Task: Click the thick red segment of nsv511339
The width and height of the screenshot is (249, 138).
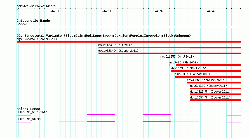Action: (216, 48)
